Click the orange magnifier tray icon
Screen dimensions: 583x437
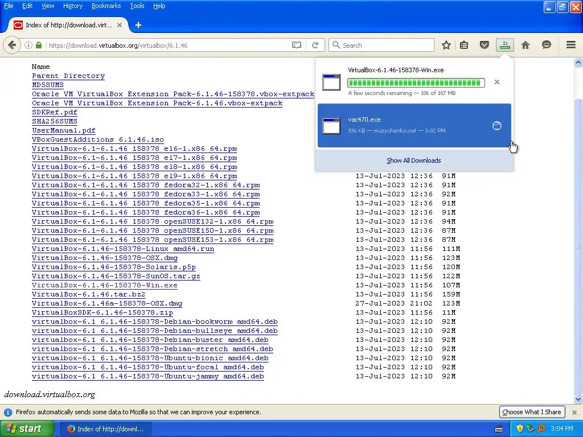(x=541, y=429)
